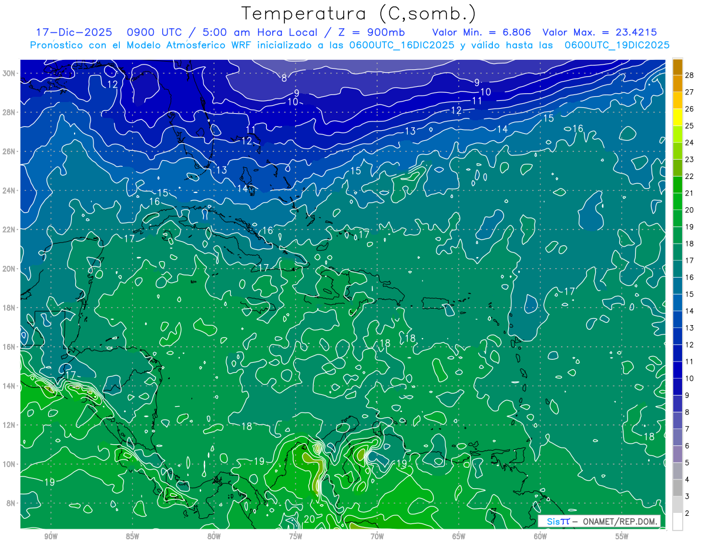Screen dimensions: 705x544
Task: Click the color scale value 28
Action: click(690, 75)
